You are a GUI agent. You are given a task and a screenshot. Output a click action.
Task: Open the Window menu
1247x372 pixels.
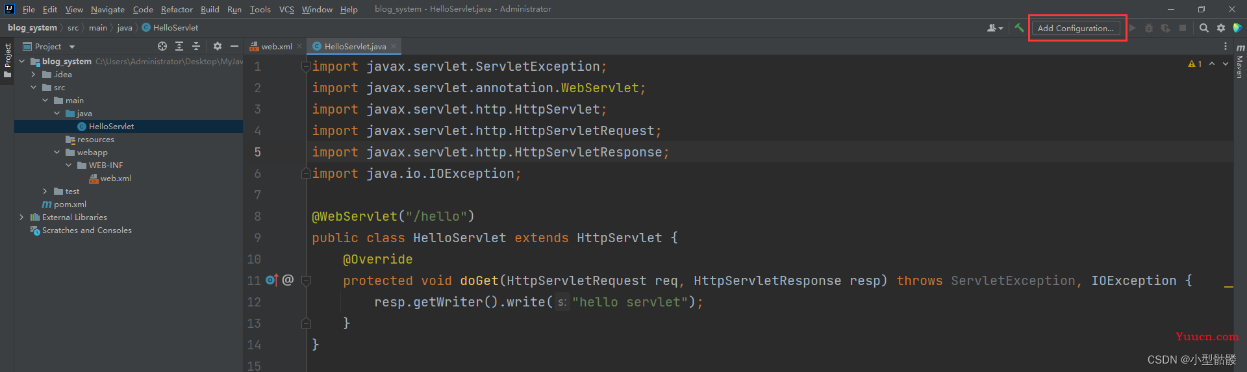[x=317, y=9]
